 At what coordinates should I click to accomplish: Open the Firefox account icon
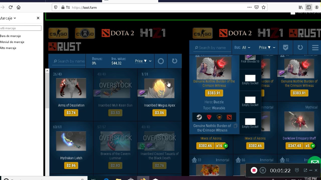[317, 7]
